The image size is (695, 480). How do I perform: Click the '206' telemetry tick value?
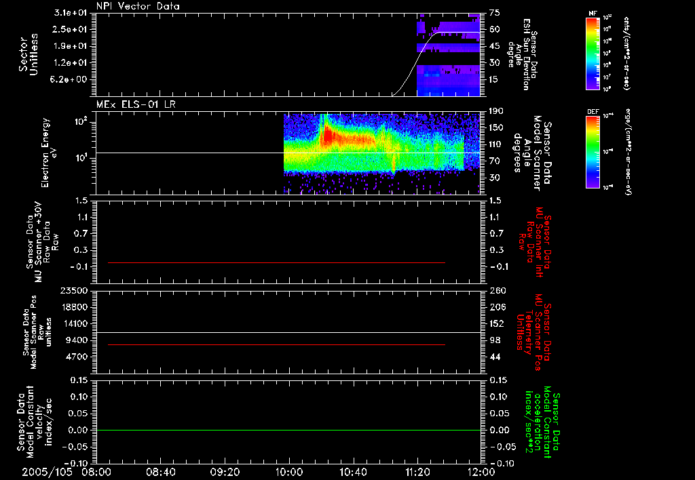(497, 307)
